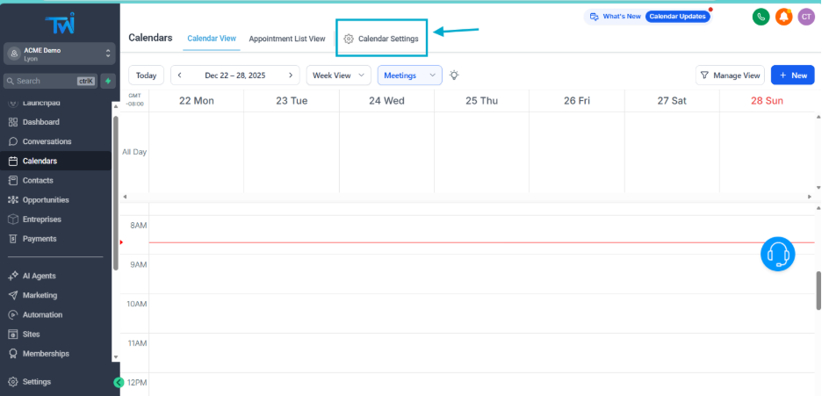822x396 pixels.
Task: Open the blue headset support widget
Action: [x=777, y=254]
